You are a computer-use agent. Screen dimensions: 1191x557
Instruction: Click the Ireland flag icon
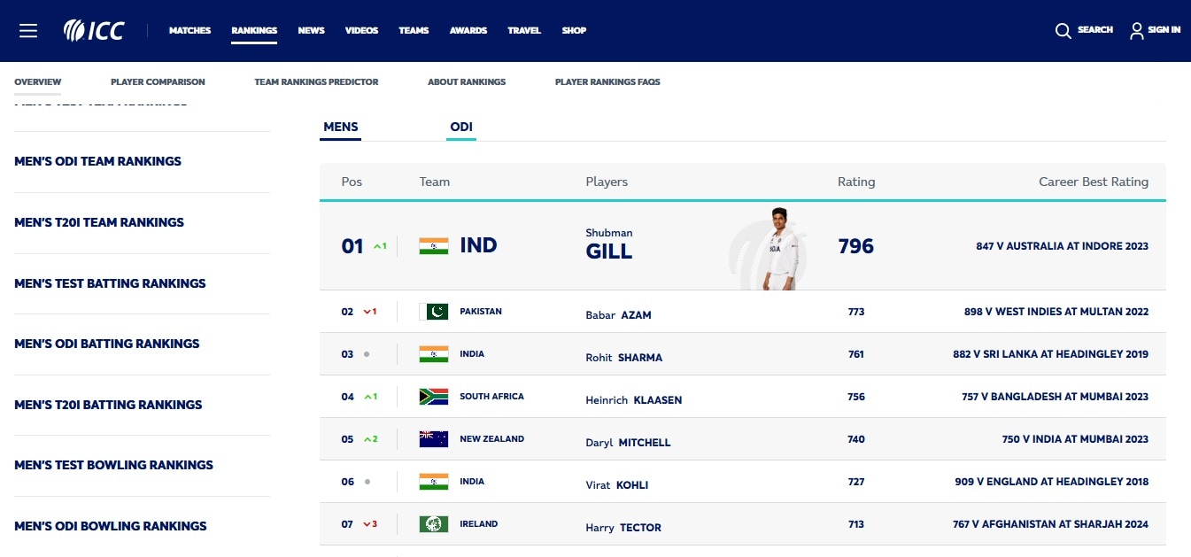pos(434,524)
